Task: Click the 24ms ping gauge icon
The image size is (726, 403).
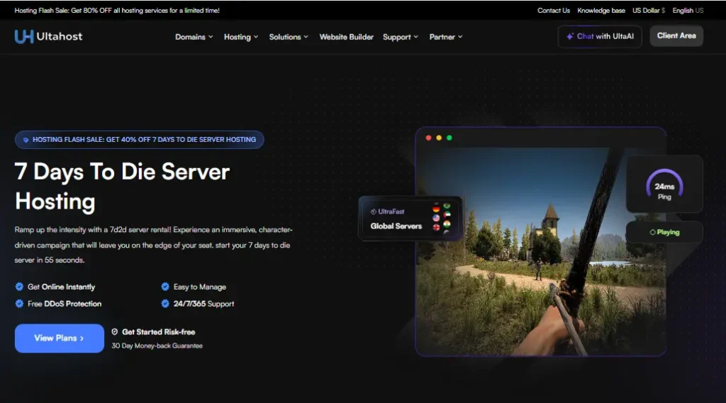Action: [664, 184]
